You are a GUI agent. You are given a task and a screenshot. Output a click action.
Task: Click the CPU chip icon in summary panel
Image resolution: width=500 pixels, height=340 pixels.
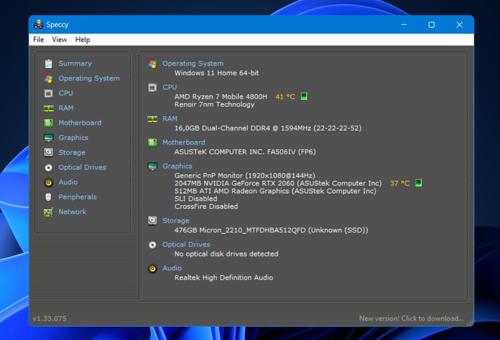coord(153,87)
